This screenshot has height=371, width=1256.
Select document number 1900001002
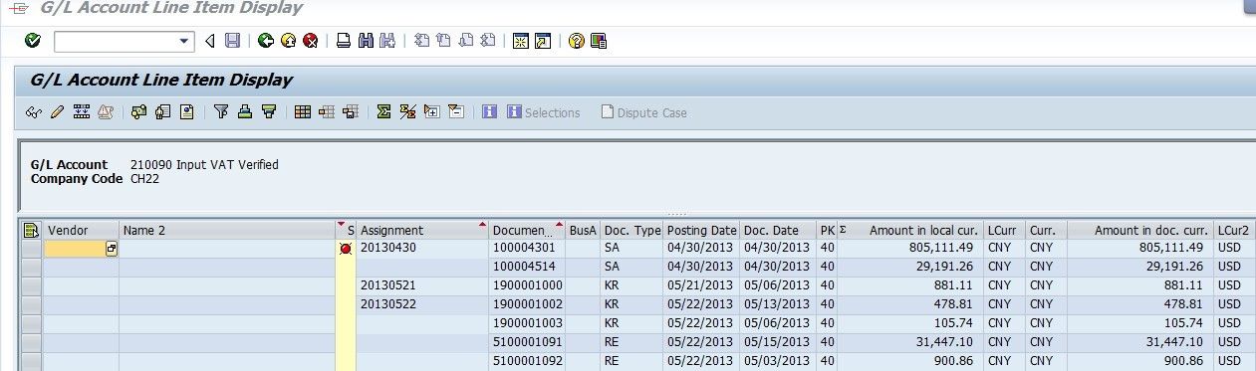click(x=527, y=304)
